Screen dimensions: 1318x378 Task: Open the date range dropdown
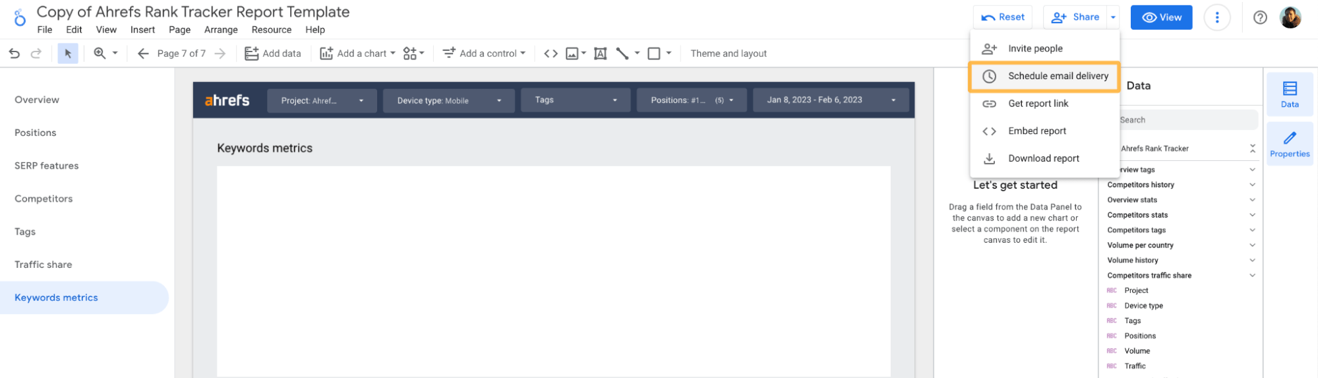(x=831, y=100)
